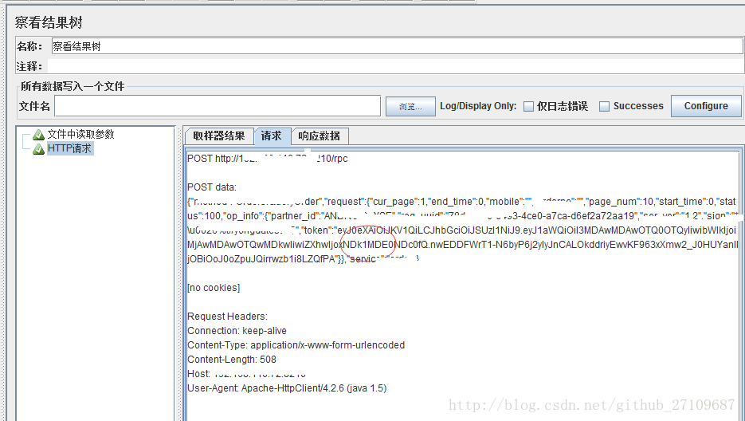Click the Log/Display Only: label
Screen dimensions: 745x421
(478, 106)
